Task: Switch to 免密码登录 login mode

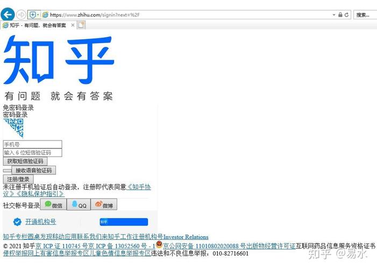Action: [x=18, y=108]
